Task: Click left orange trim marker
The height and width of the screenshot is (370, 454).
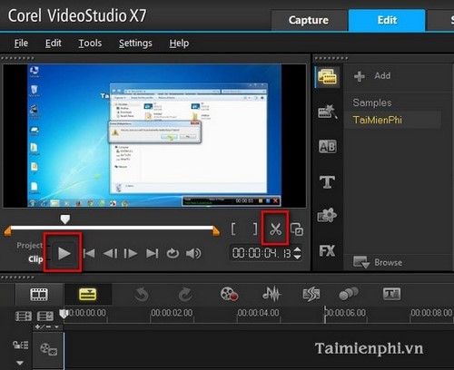Action: coord(7,231)
